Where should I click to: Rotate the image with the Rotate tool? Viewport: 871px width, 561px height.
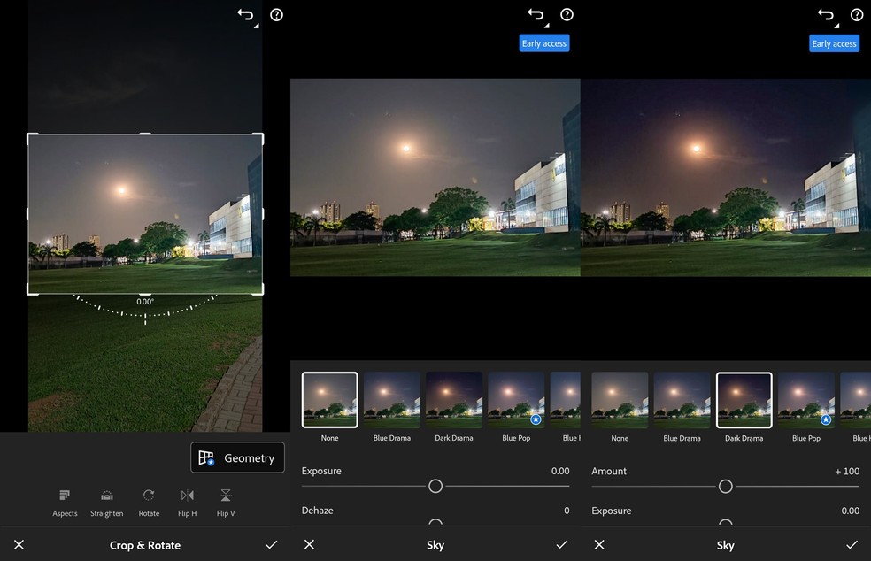tap(148, 503)
